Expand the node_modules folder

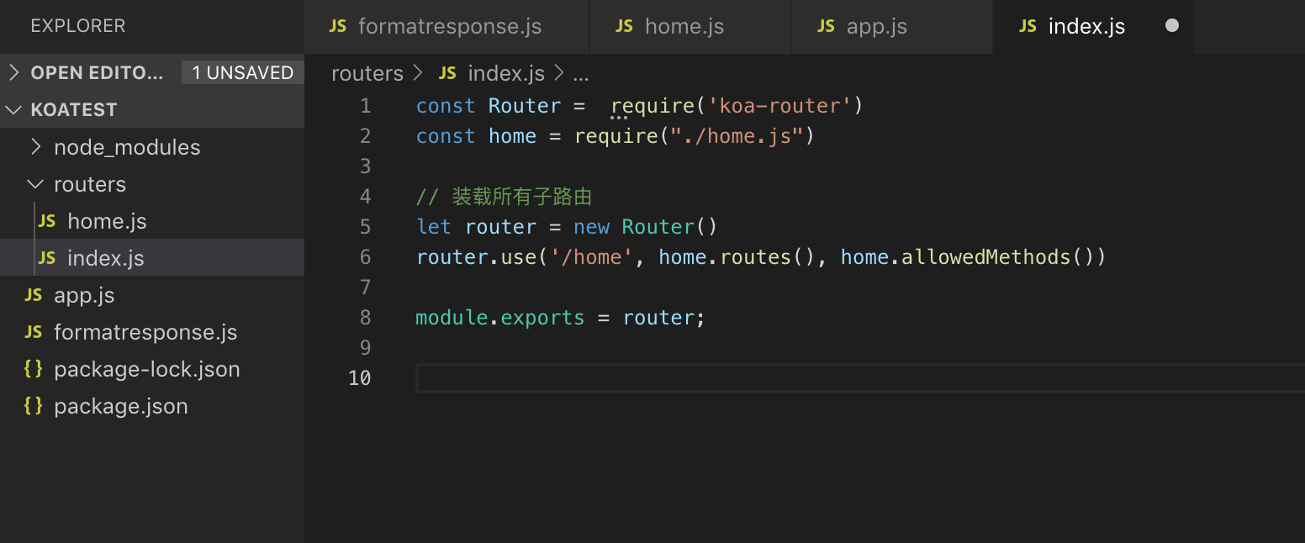[35, 147]
